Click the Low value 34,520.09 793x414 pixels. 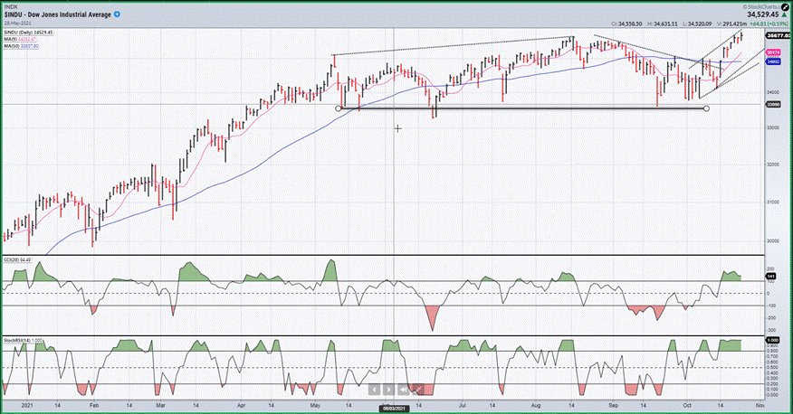(698, 24)
